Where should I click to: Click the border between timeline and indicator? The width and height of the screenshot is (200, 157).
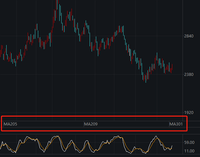(100, 134)
